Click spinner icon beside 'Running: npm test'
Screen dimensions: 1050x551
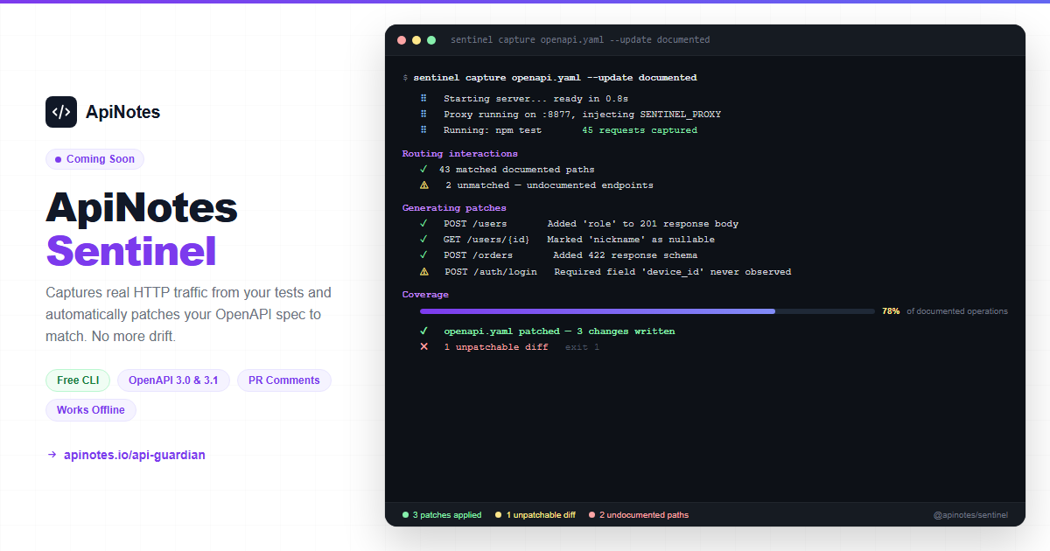[423, 130]
